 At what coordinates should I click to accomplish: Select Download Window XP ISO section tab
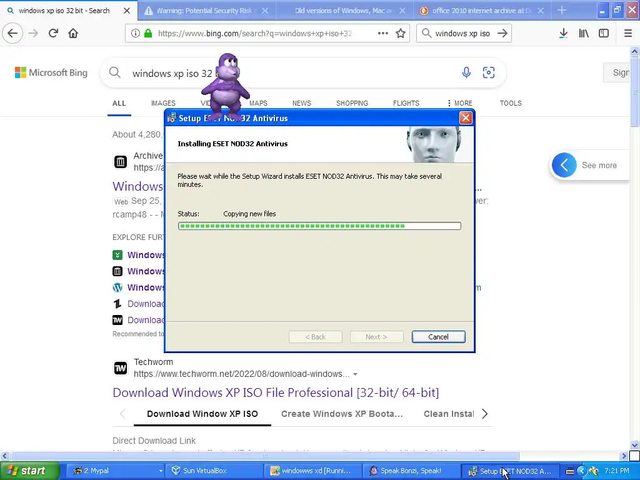point(202,414)
